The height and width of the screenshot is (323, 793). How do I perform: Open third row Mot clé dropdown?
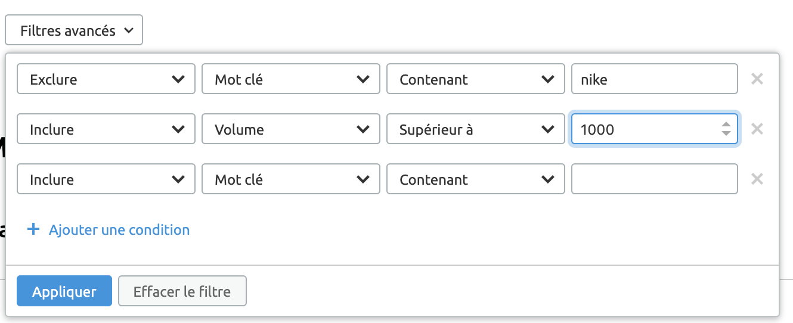click(290, 179)
